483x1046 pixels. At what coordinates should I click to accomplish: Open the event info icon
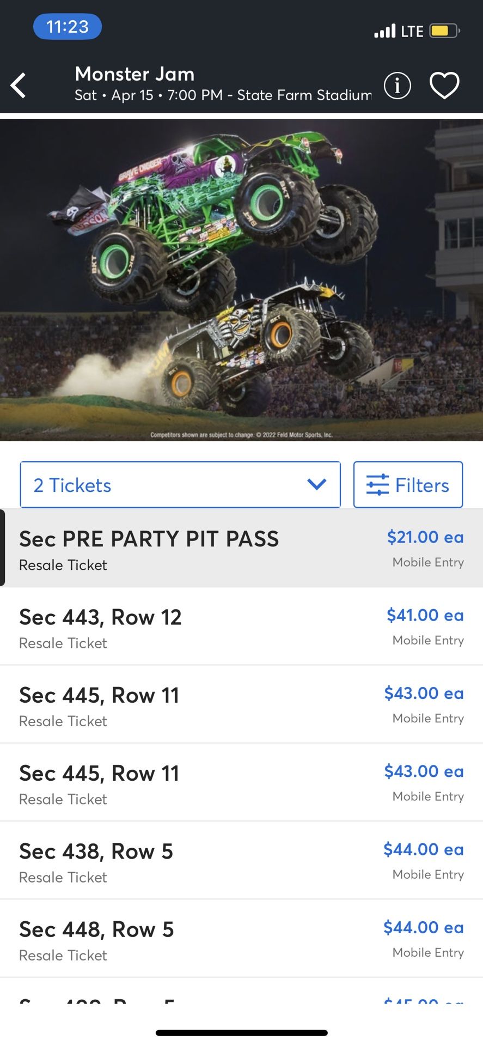coord(397,86)
